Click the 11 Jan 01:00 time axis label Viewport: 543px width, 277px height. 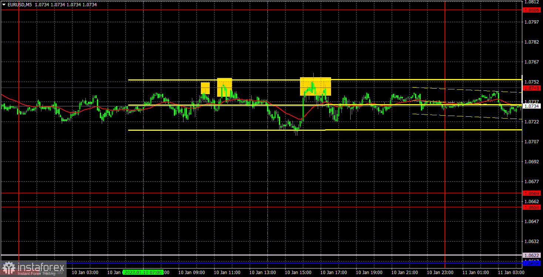[x=476, y=272]
